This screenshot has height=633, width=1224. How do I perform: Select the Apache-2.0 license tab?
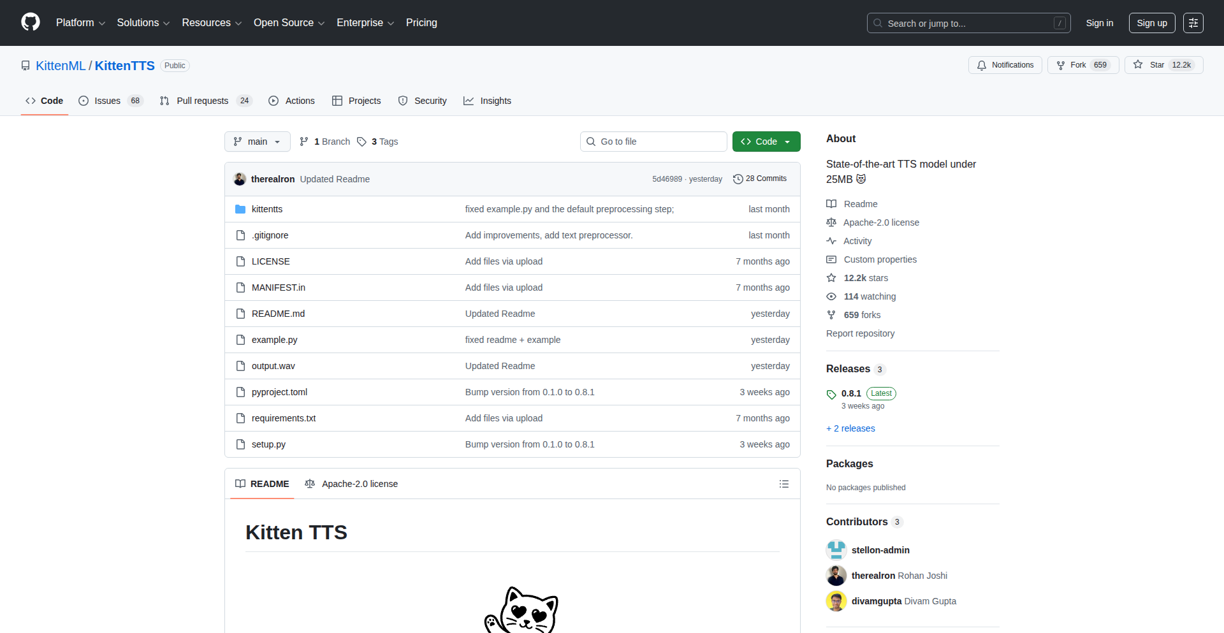click(x=351, y=484)
